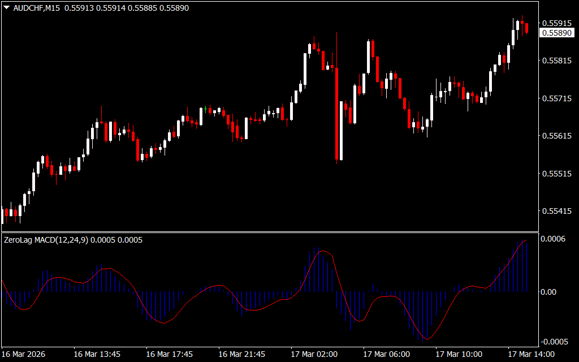Select the 16 Mar 13:45 time label

pyautogui.click(x=97, y=354)
